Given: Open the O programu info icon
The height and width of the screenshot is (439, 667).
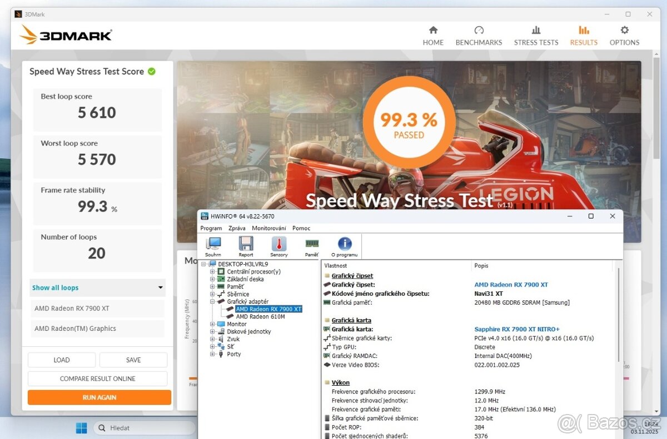Looking at the screenshot, I should tap(345, 246).
